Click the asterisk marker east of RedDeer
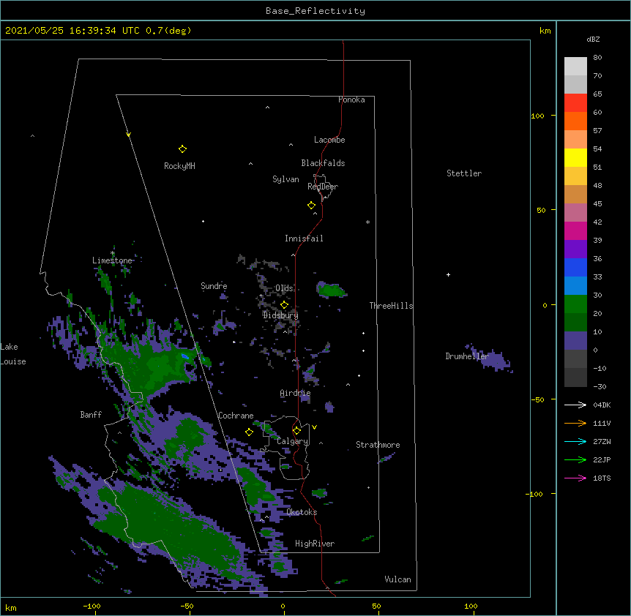631x616 pixels. tap(367, 222)
